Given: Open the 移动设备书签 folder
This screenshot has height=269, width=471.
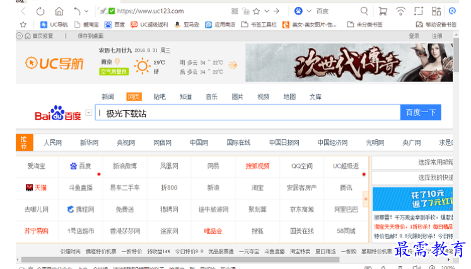Looking at the screenshot, I should coord(436,25).
